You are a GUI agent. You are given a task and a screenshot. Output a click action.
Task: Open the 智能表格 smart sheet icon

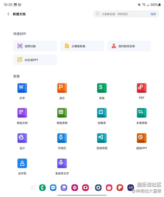[62, 113]
